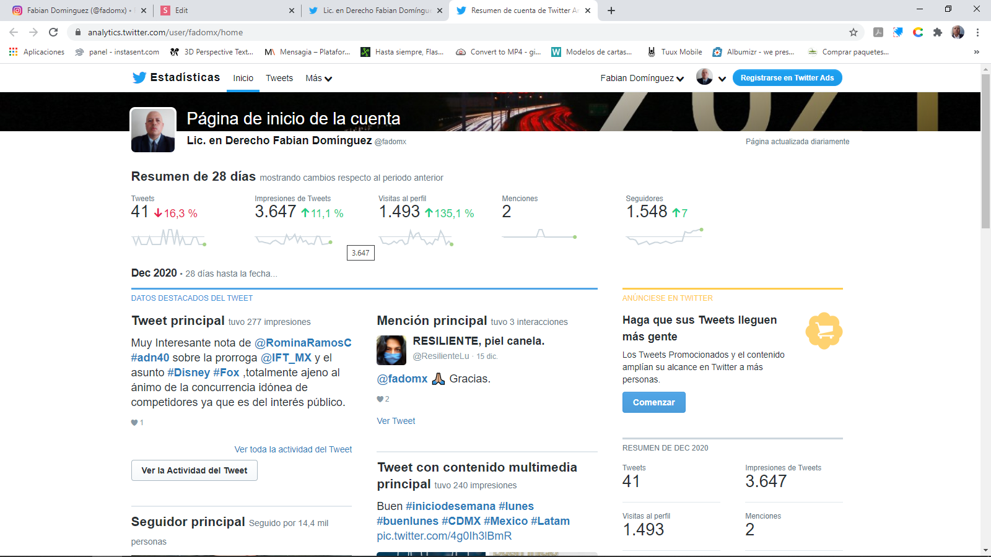The width and height of the screenshot is (991, 557).
Task: Expand the Más dropdown menu
Action: tap(319, 78)
